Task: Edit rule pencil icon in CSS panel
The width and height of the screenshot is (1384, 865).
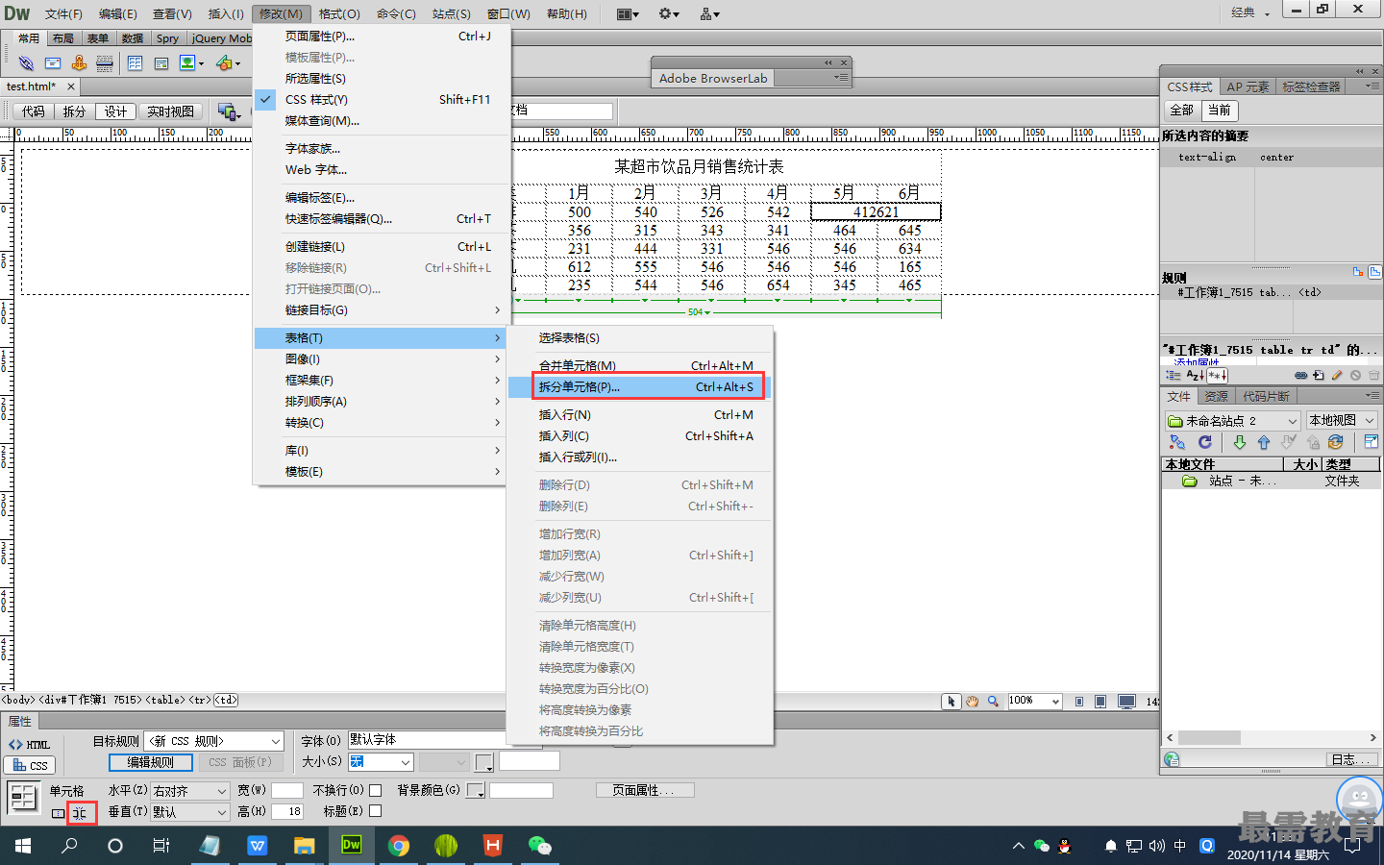Action: (x=1337, y=375)
